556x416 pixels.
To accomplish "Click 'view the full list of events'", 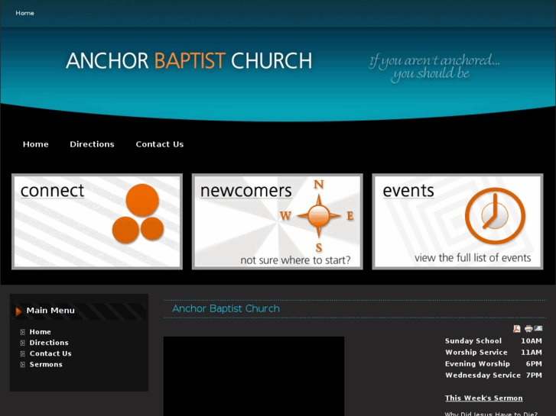I will 473,258.
